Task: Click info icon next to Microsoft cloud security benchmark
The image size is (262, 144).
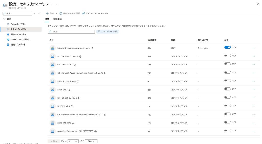Action: [92, 48]
